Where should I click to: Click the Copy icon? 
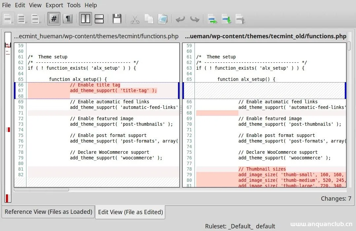point(149,19)
